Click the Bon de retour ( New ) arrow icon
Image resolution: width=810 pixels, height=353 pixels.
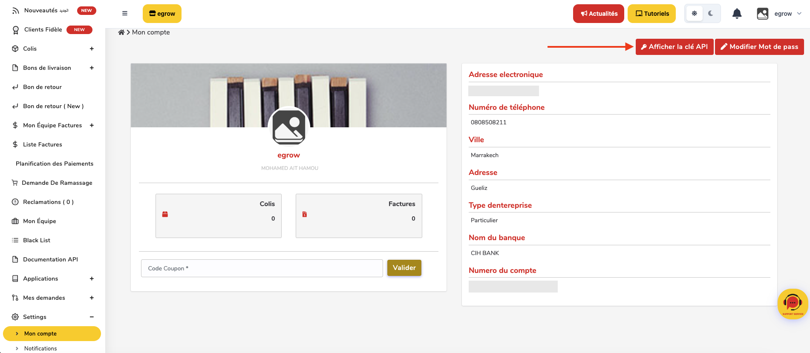pos(15,106)
